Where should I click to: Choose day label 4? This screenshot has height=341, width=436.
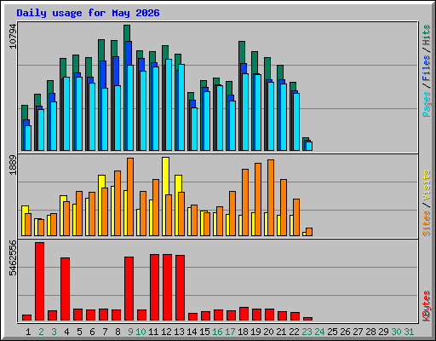66,332
